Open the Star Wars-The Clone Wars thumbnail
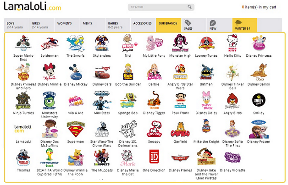The height and width of the screenshot is (185, 288). coord(102,130)
